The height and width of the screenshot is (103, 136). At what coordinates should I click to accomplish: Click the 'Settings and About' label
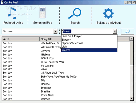[109, 23]
